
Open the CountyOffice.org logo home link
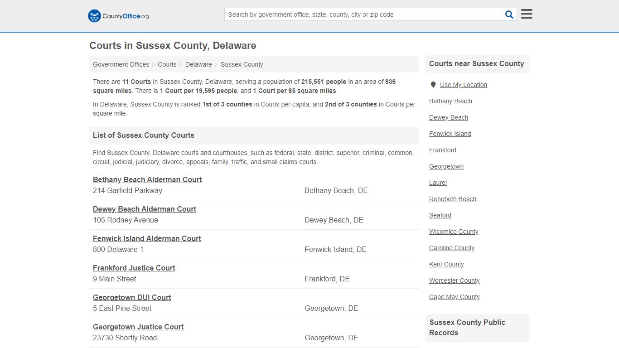tap(118, 16)
